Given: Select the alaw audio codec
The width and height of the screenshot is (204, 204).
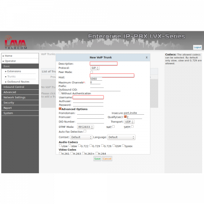Looking at the screenshot, I should [x=70, y=146].
